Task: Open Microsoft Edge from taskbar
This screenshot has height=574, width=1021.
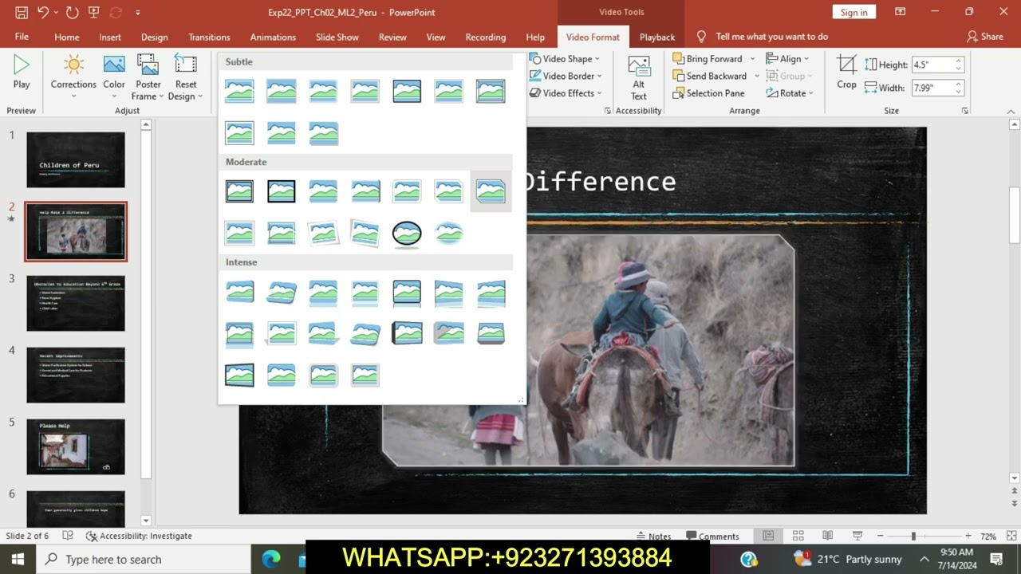Action: click(271, 559)
